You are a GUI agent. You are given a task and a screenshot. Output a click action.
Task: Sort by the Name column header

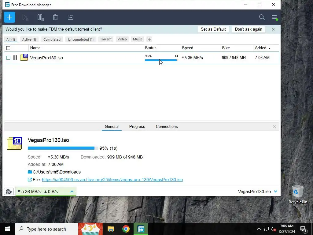click(x=86, y=48)
